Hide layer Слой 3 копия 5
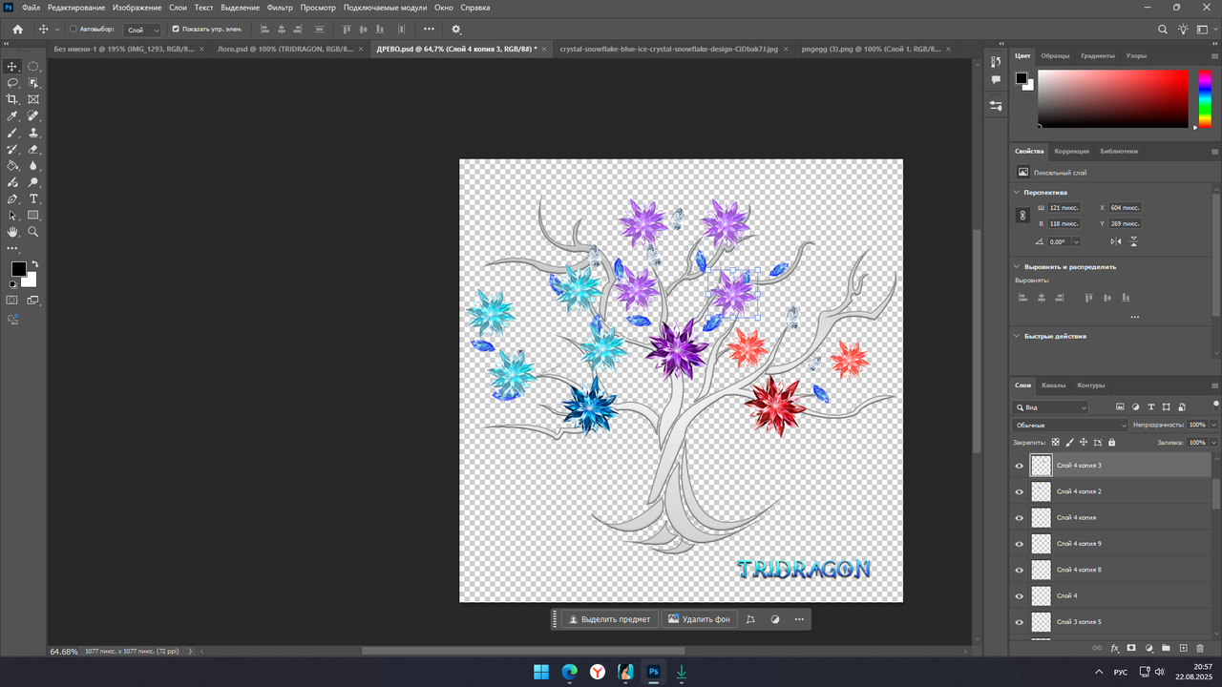Image resolution: width=1222 pixels, height=687 pixels. (x=1019, y=622)
